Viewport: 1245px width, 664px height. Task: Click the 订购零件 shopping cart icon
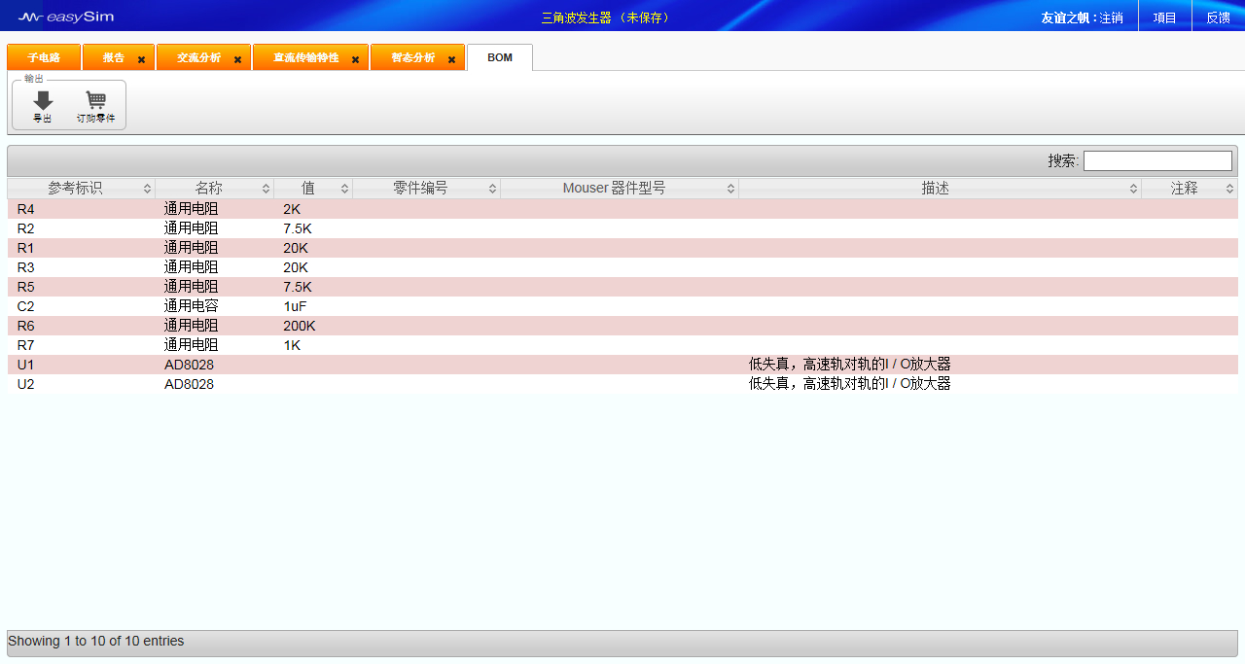click(95, 100)
